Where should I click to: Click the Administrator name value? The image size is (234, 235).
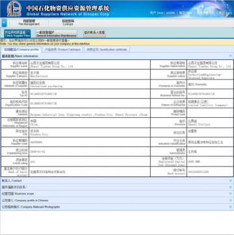pyautogui.click(x=192, y=152)
